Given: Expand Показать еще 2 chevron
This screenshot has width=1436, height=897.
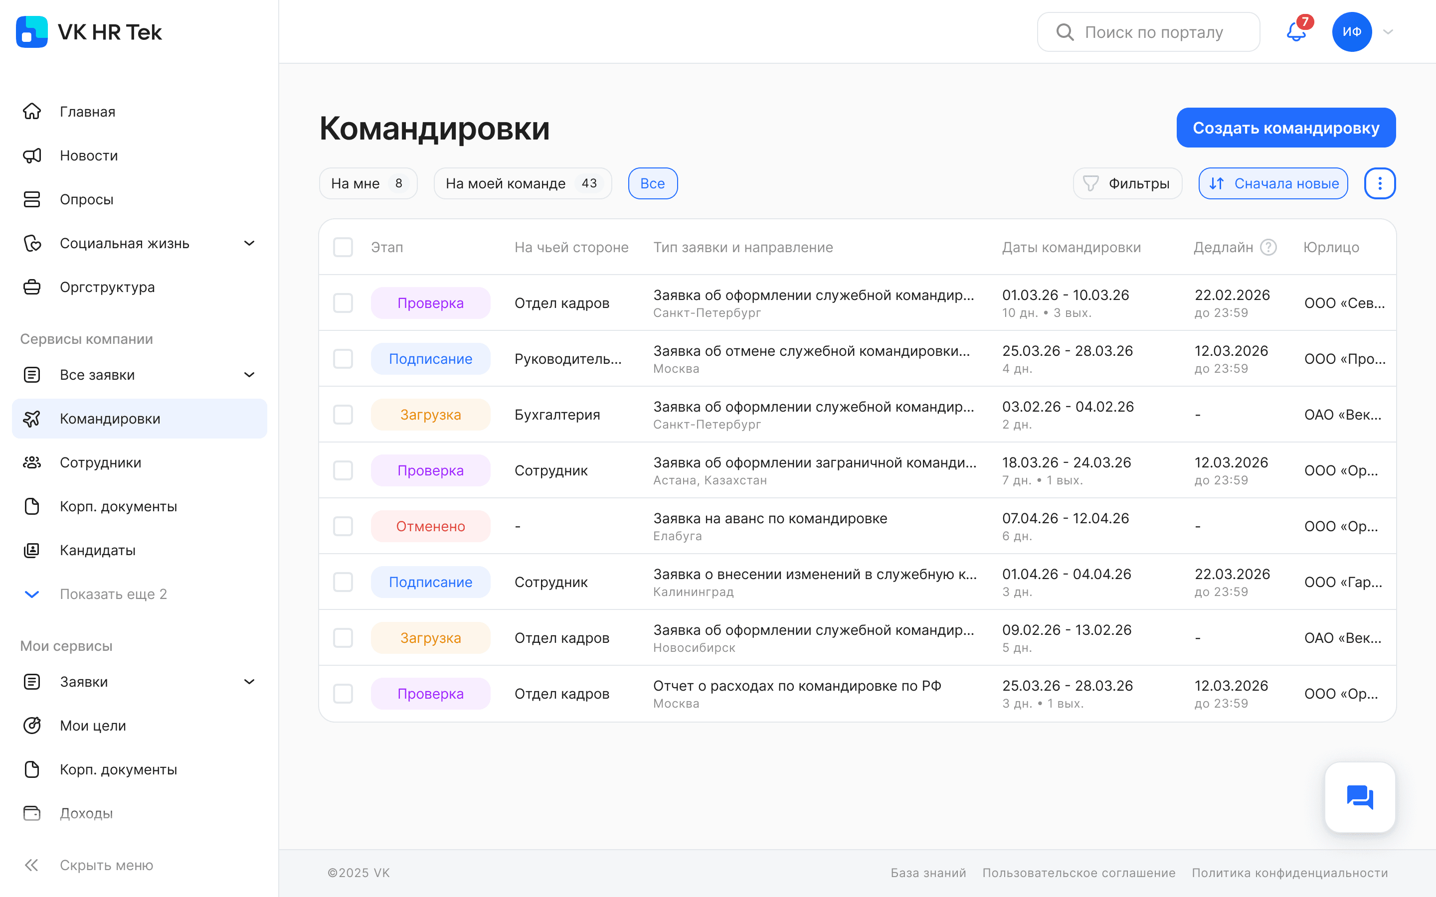Looking at the screenshot, I should tap(32, 595).
